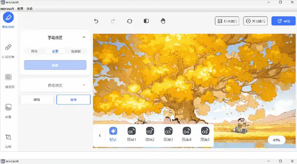The width and height of the screenshot is (297, 164).
Task: Undo the last action
Action: (96, 21)
